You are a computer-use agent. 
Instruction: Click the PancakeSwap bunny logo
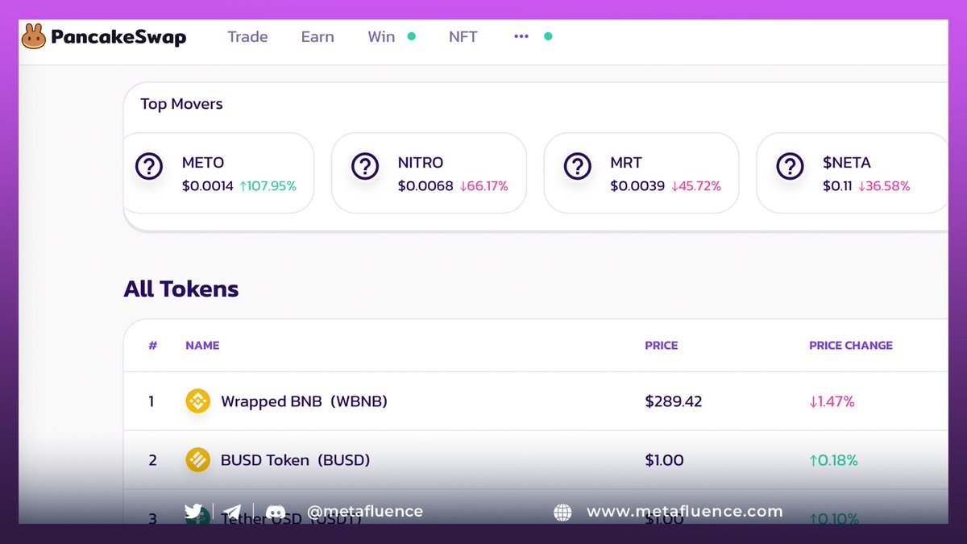coord(34,36)
